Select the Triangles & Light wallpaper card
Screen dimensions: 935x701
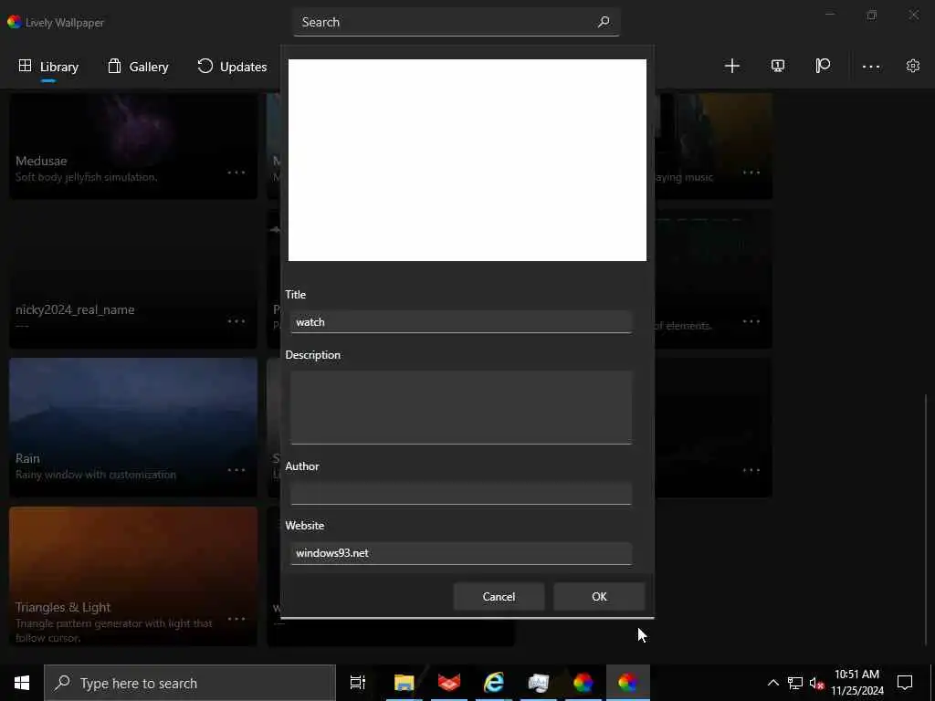coord(133,576)
